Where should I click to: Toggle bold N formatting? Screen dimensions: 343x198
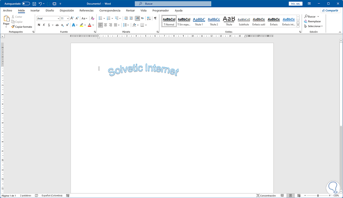(39, 25)
